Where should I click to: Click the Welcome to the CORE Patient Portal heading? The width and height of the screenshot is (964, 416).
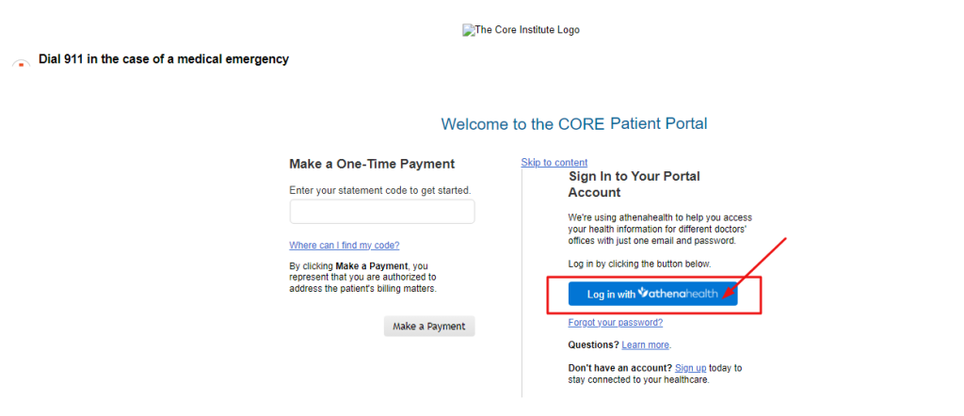point(574,123)
